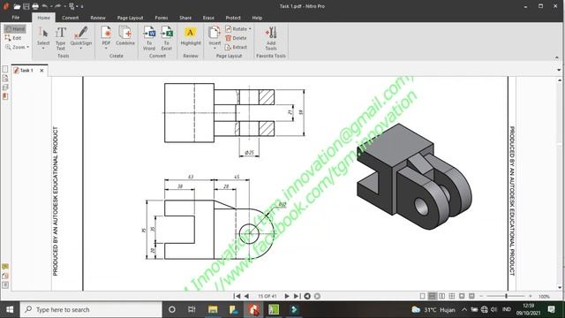
Task: Rotate the page with Rotate
Action: [x=237, y=29]
